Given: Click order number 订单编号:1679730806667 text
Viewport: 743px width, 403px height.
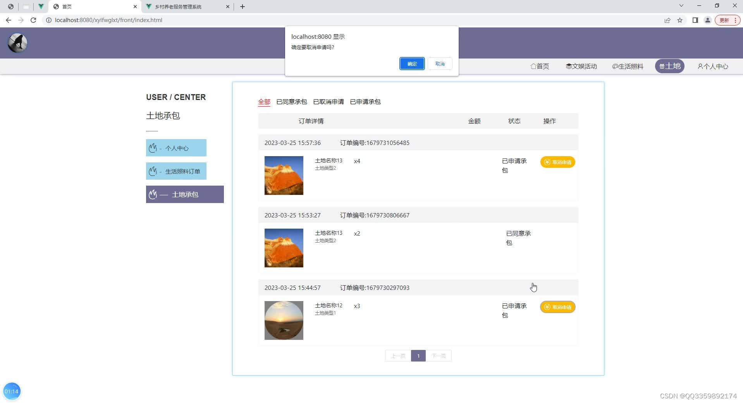Looking at the screenshot, I should pyautogui.click(x=375, y=215).
